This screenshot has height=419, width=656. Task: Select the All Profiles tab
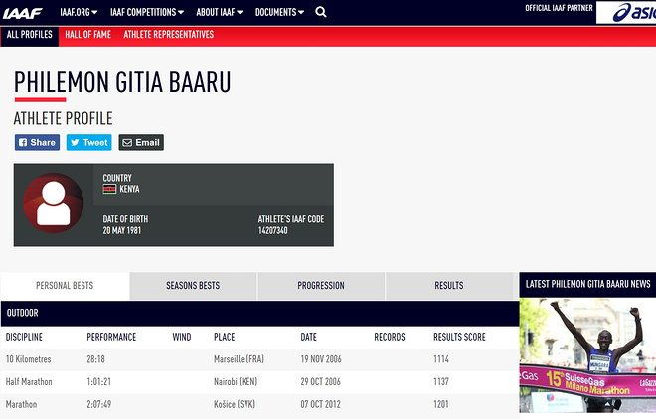[x=28, y=35]
